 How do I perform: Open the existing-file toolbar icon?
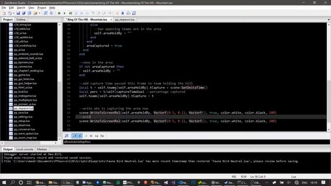(x=10, y=13)
